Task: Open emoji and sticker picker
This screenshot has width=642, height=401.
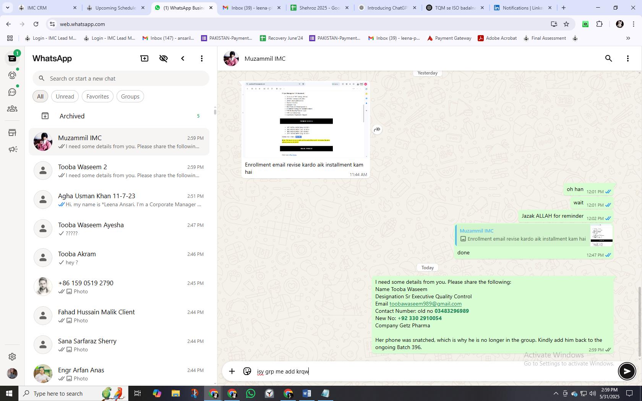Action: coord(247,371)
